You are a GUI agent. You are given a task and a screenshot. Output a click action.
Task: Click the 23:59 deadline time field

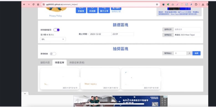(x=123, y=34)
